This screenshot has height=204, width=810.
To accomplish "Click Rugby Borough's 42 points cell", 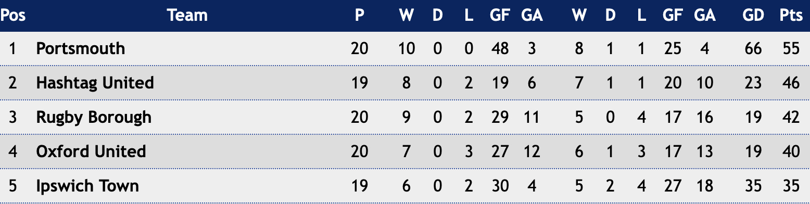I will point(791,117).
